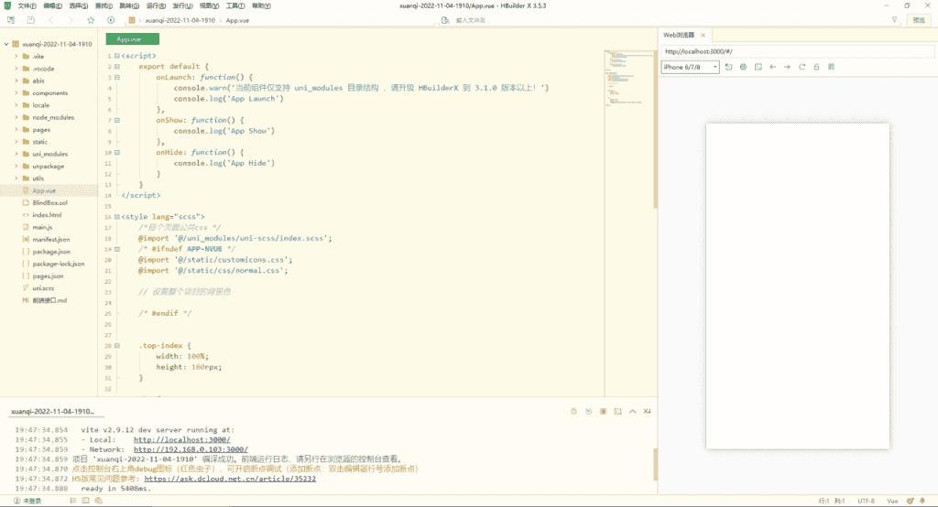The height and width of the screenshot is (507, 938).
Task: Open the 运行(R) menu
Action: (x=156, y=6)
